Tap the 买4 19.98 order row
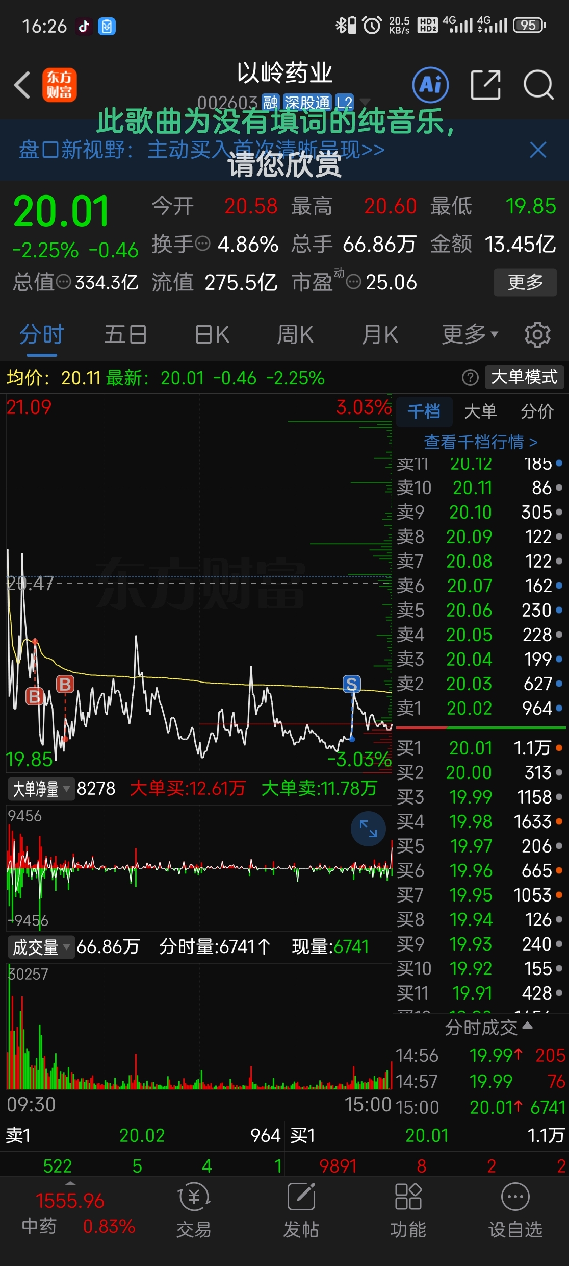 tap(480, 821)
